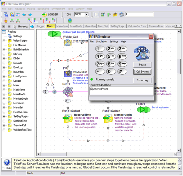Open the TFSimulator File menu
The image size is (183, 176).
tap(92, 41)
